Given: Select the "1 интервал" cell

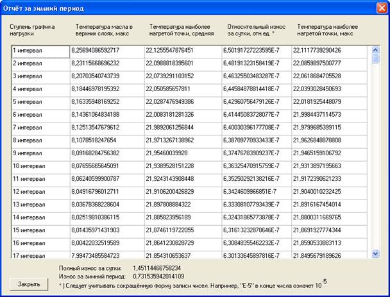Looking at the screenshot, I should coord(39,51).
